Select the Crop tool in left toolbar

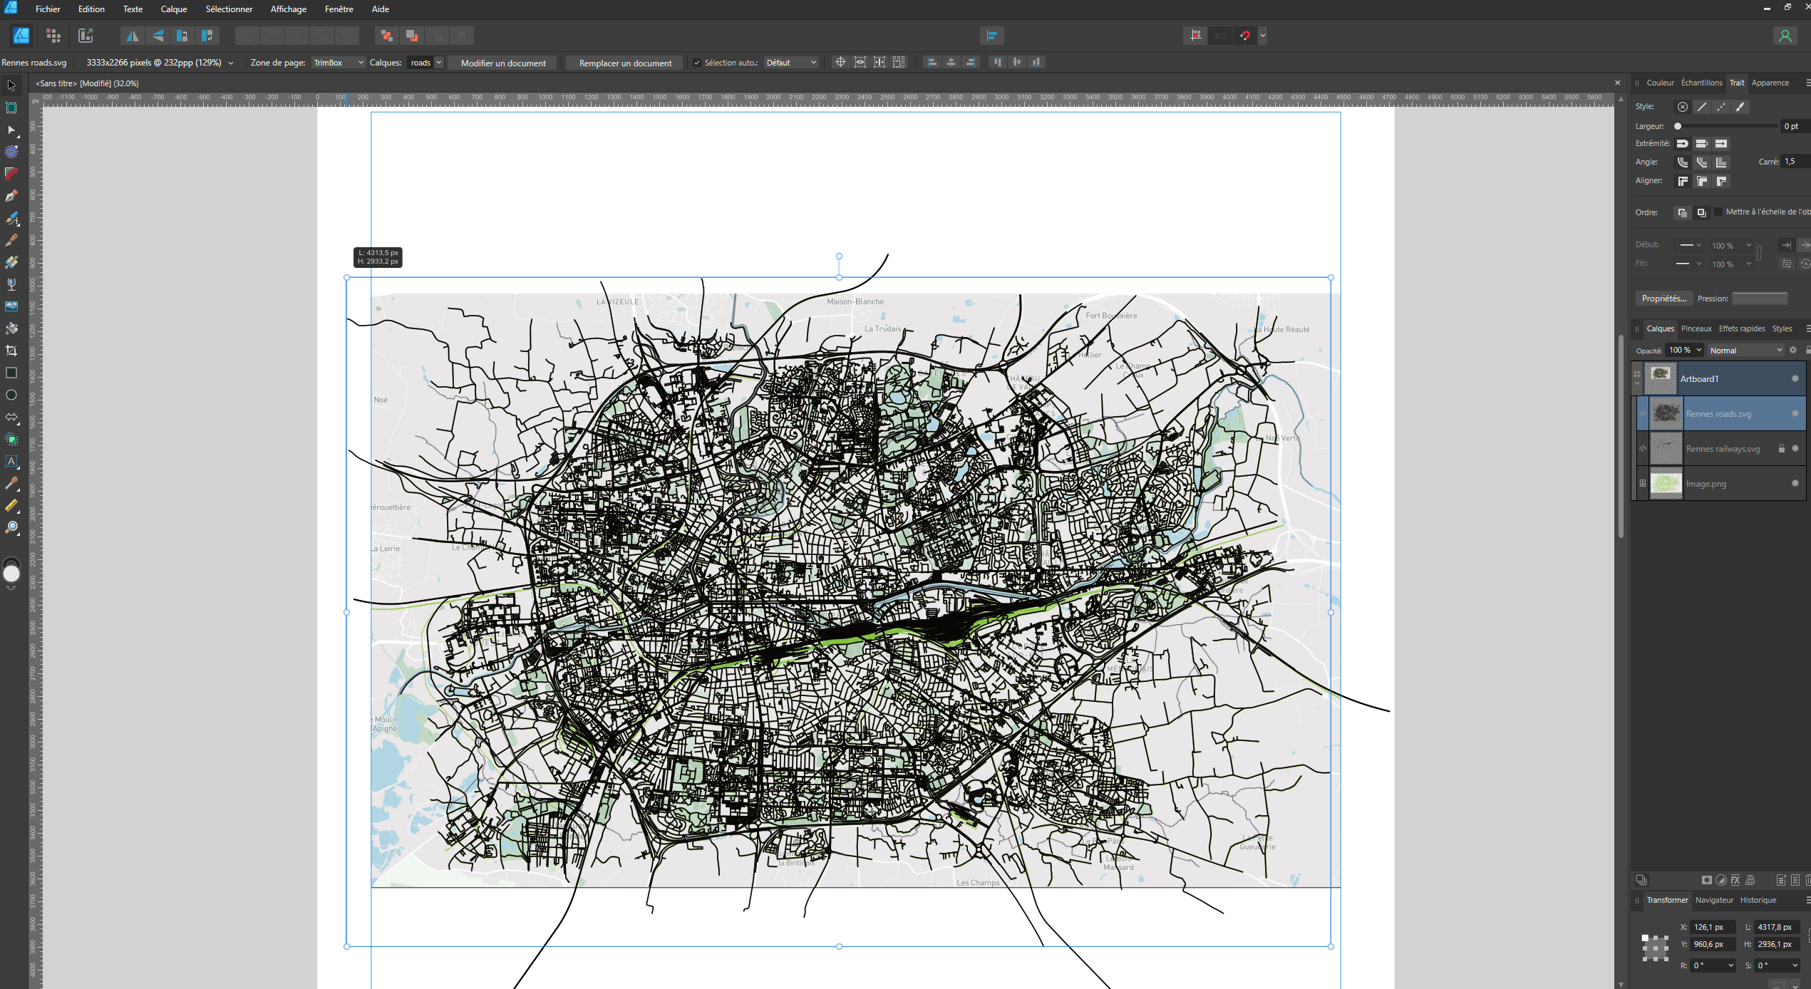pos(11,351)
